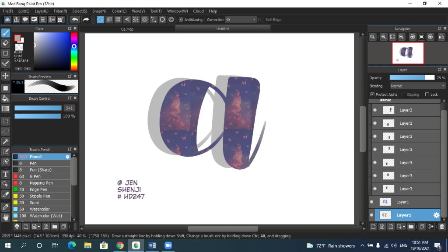This screenshot has height=252, width=448.
Task: Enable Soft Edge checkbox
Action: click(262, 20)
